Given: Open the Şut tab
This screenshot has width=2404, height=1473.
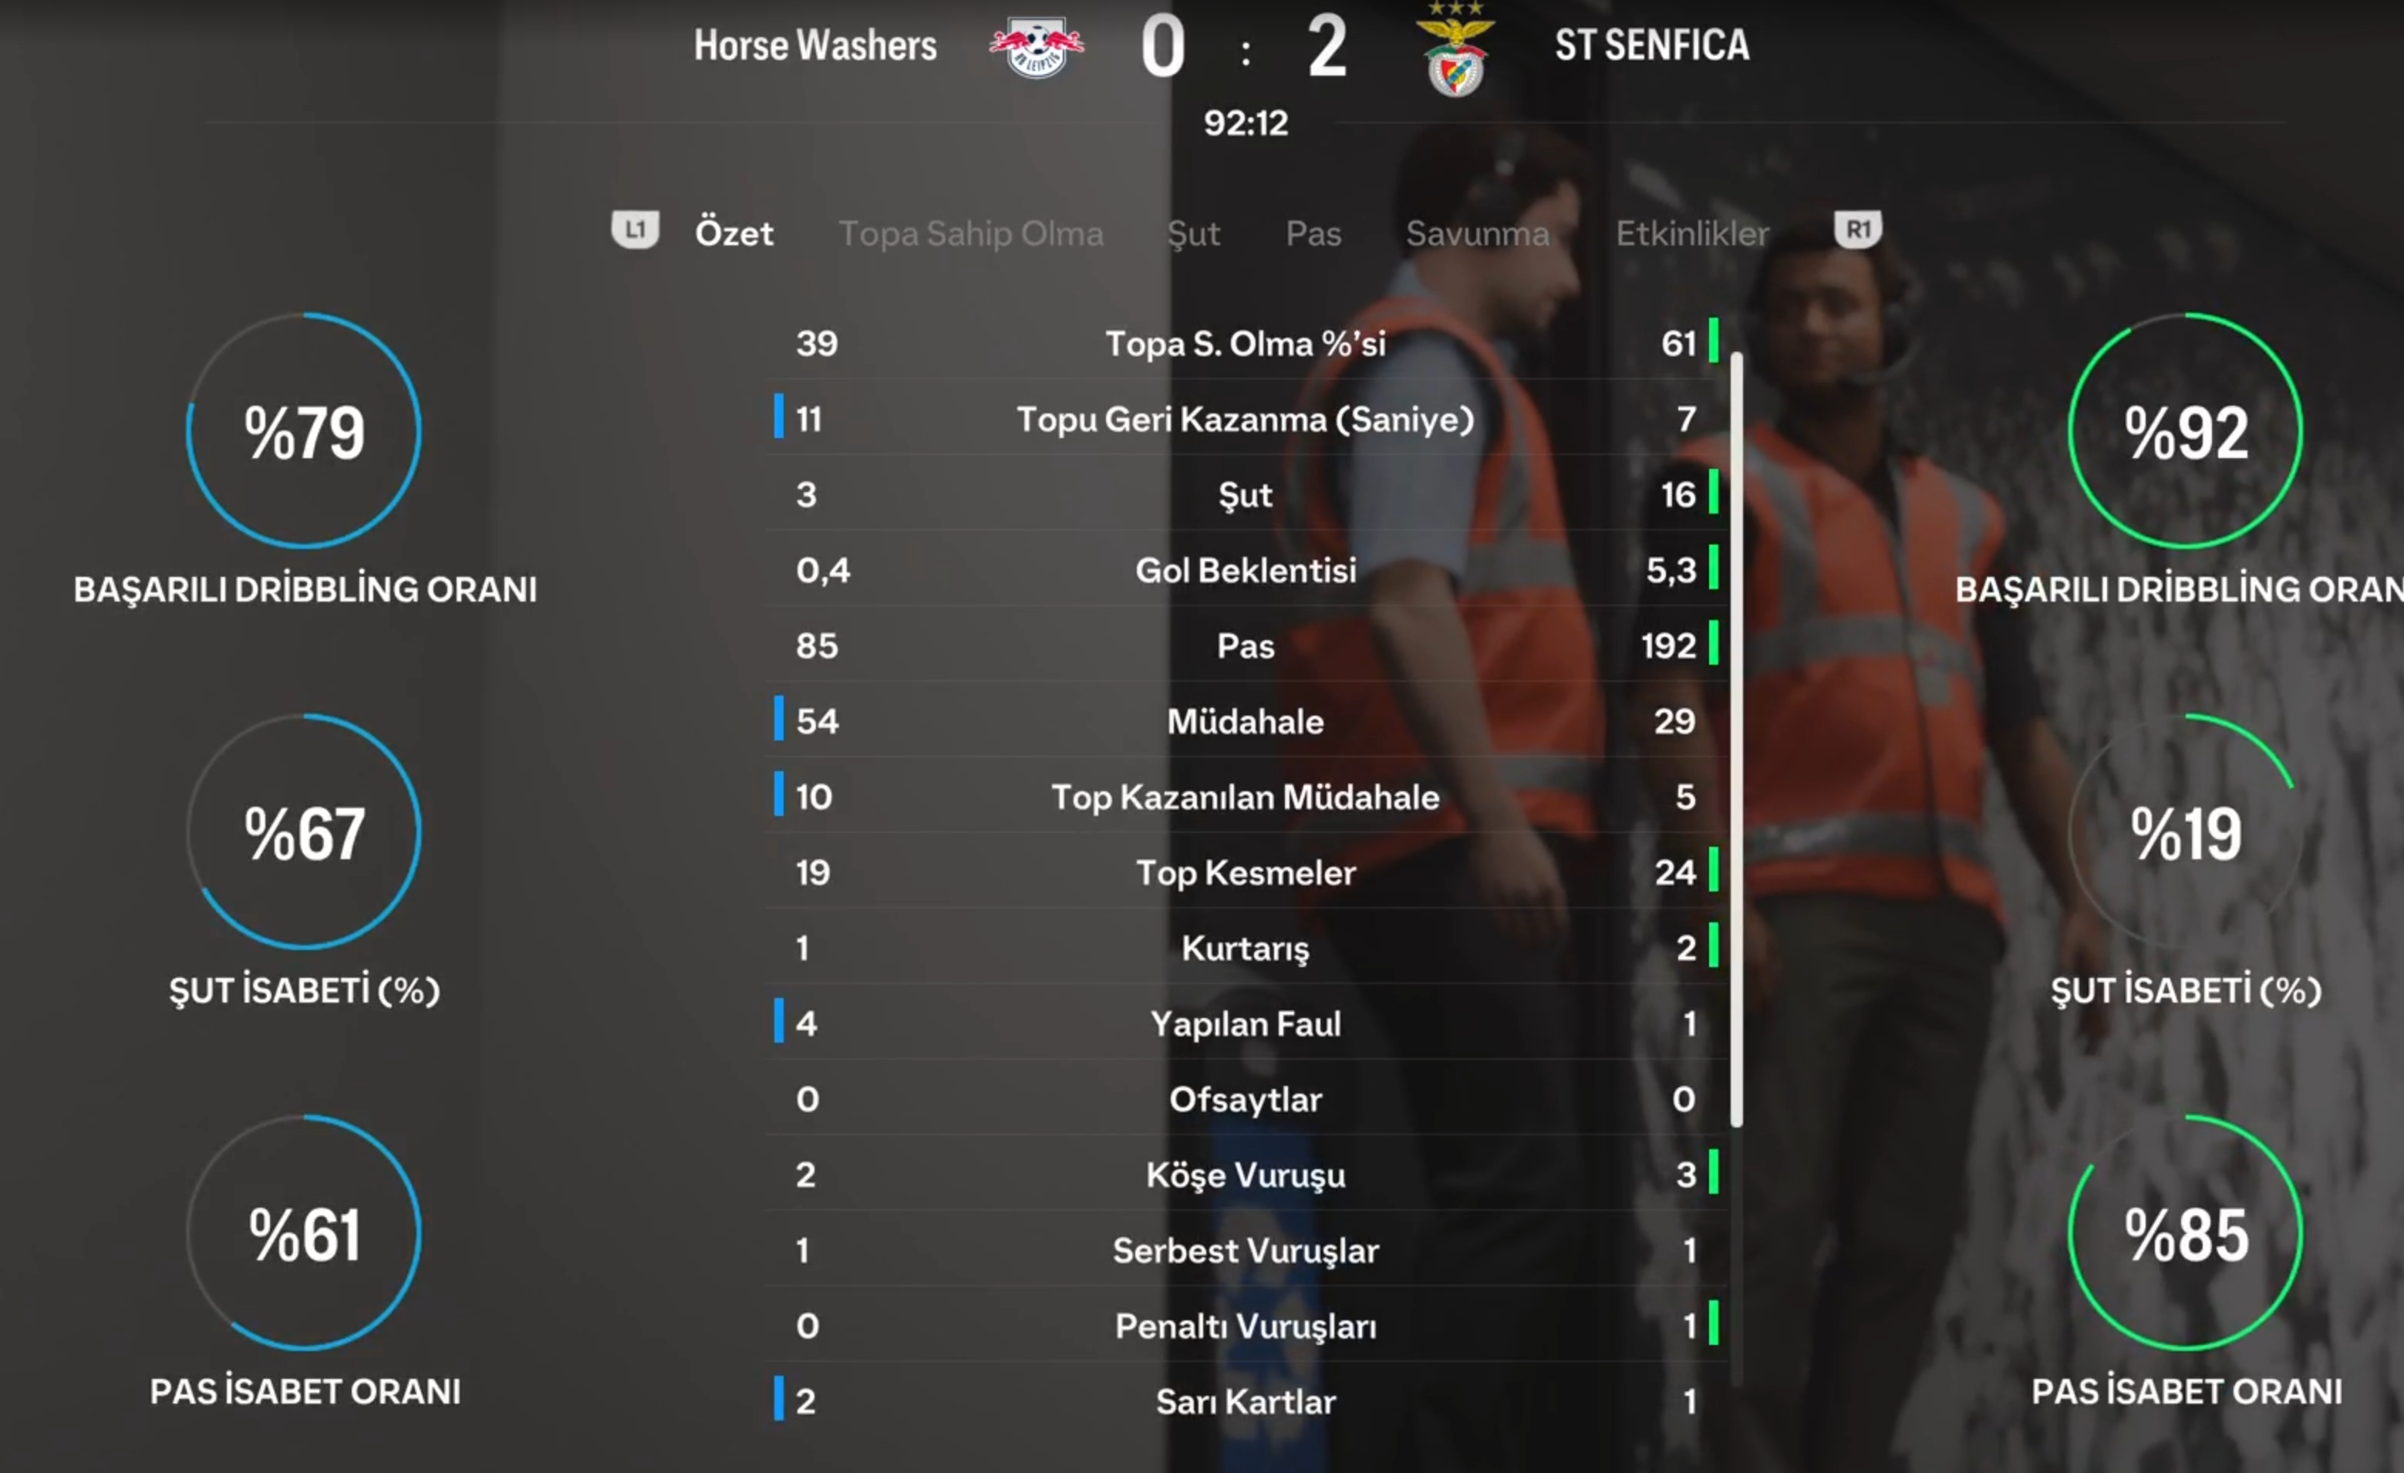Looking at the screenshot, I should tap(1193, 234).
